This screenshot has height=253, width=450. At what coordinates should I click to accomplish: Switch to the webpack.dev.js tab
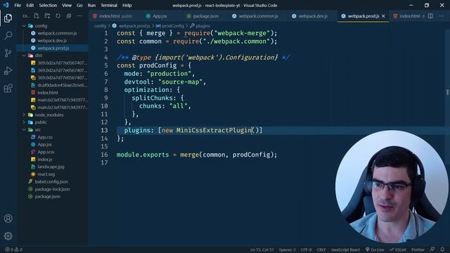(x=309, y=16)
